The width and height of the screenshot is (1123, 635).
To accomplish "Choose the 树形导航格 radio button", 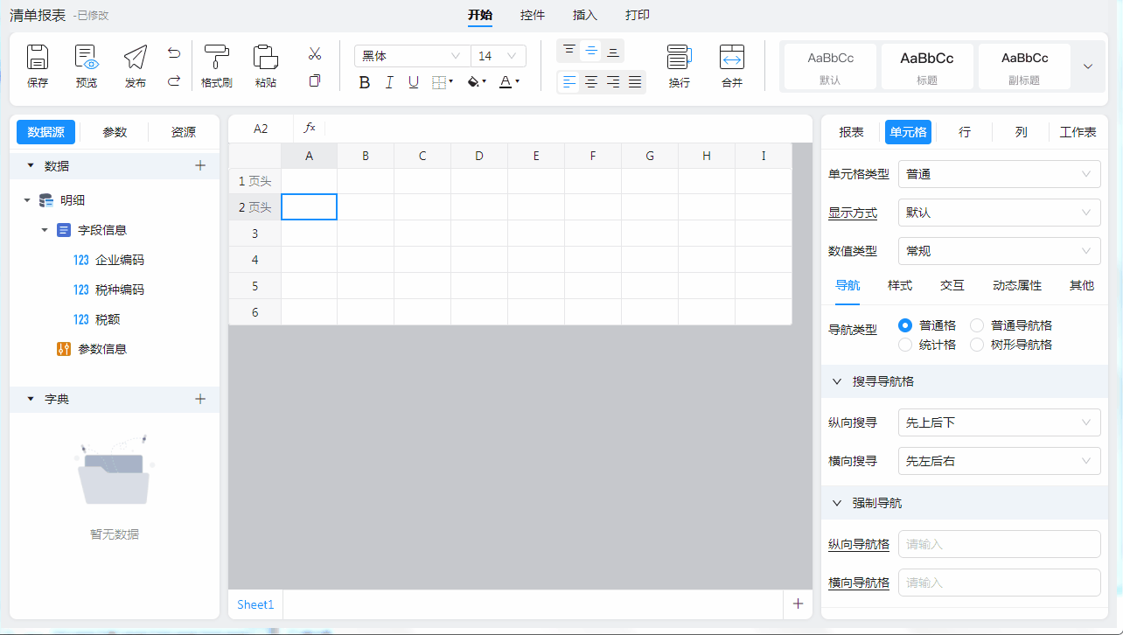I will (x=977, y=345).
